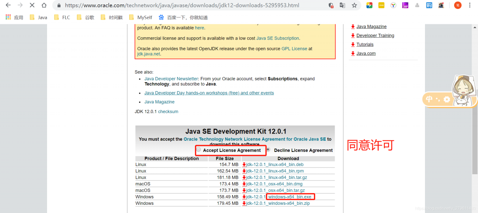
Task: Click the Java SE Development Kit 12.0.1 heading
Action: pyautogui.click(x=236, y=131)
